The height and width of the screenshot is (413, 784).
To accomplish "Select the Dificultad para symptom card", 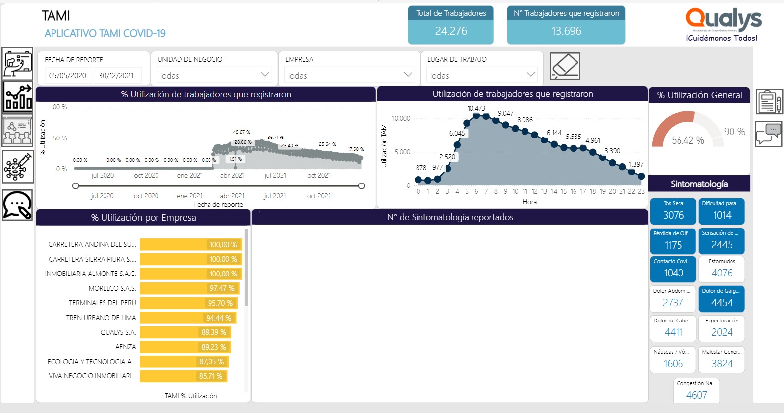I will (722, 211).
